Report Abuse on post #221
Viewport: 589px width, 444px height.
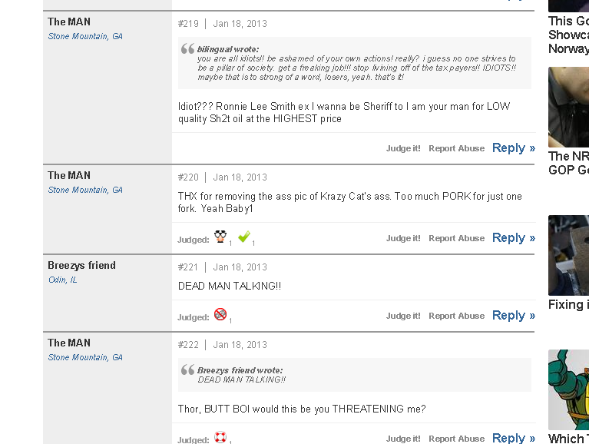(x=456, y=316)
